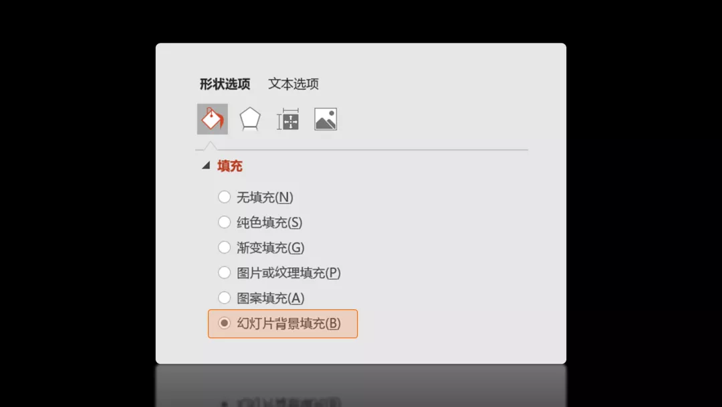Open the Size & Properties icon tab

(x=287, y=119)
